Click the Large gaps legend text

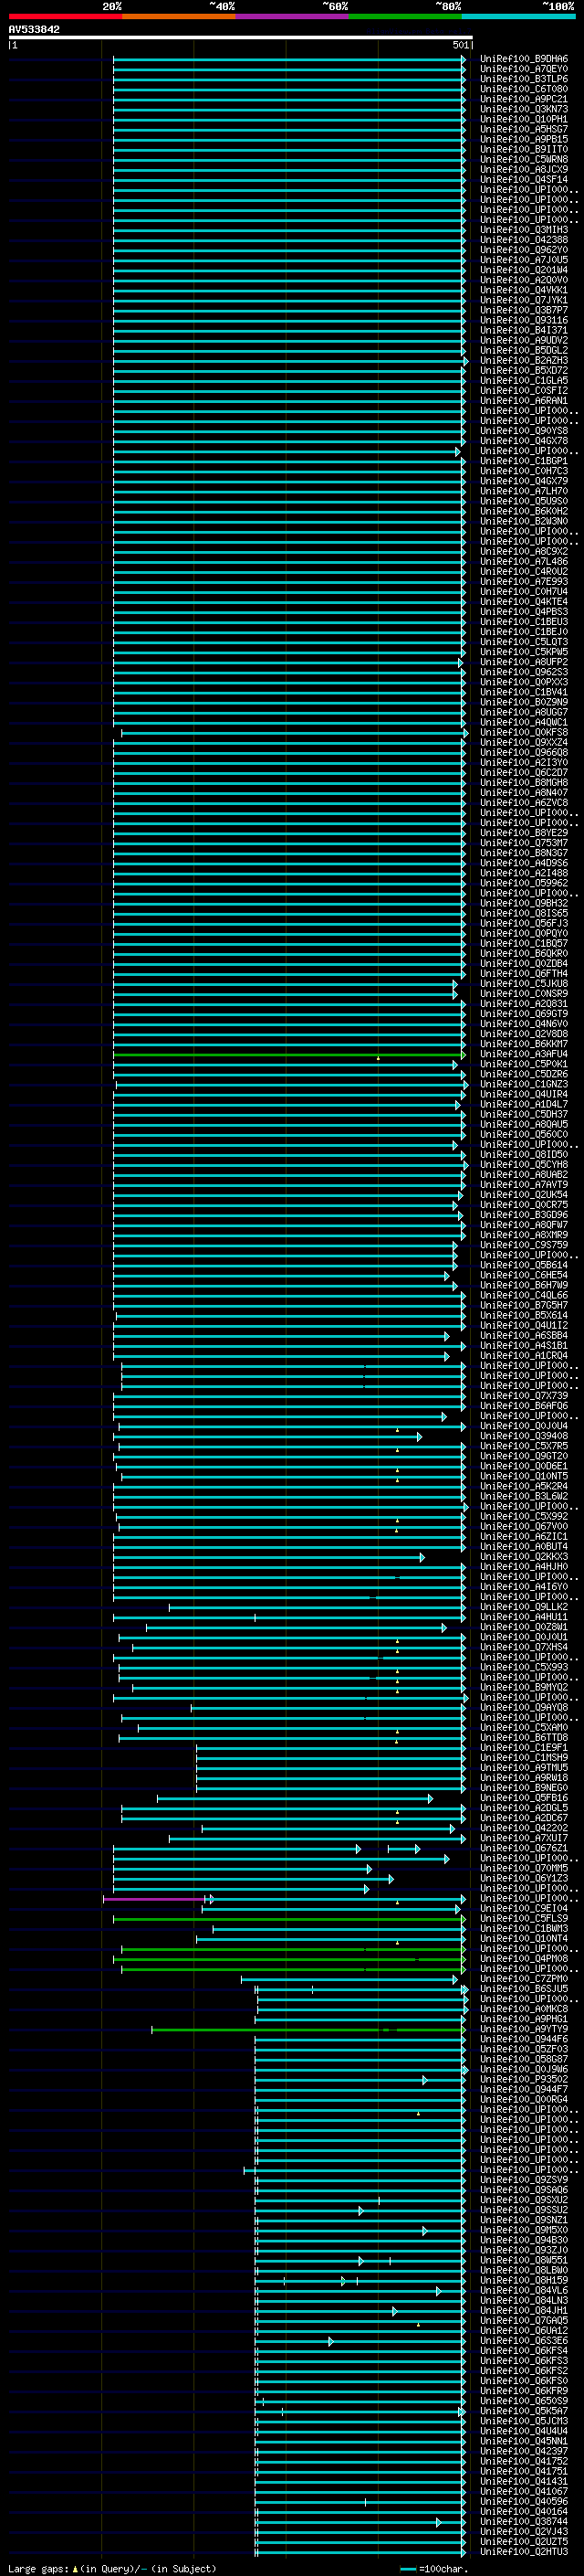[112, 2568]
